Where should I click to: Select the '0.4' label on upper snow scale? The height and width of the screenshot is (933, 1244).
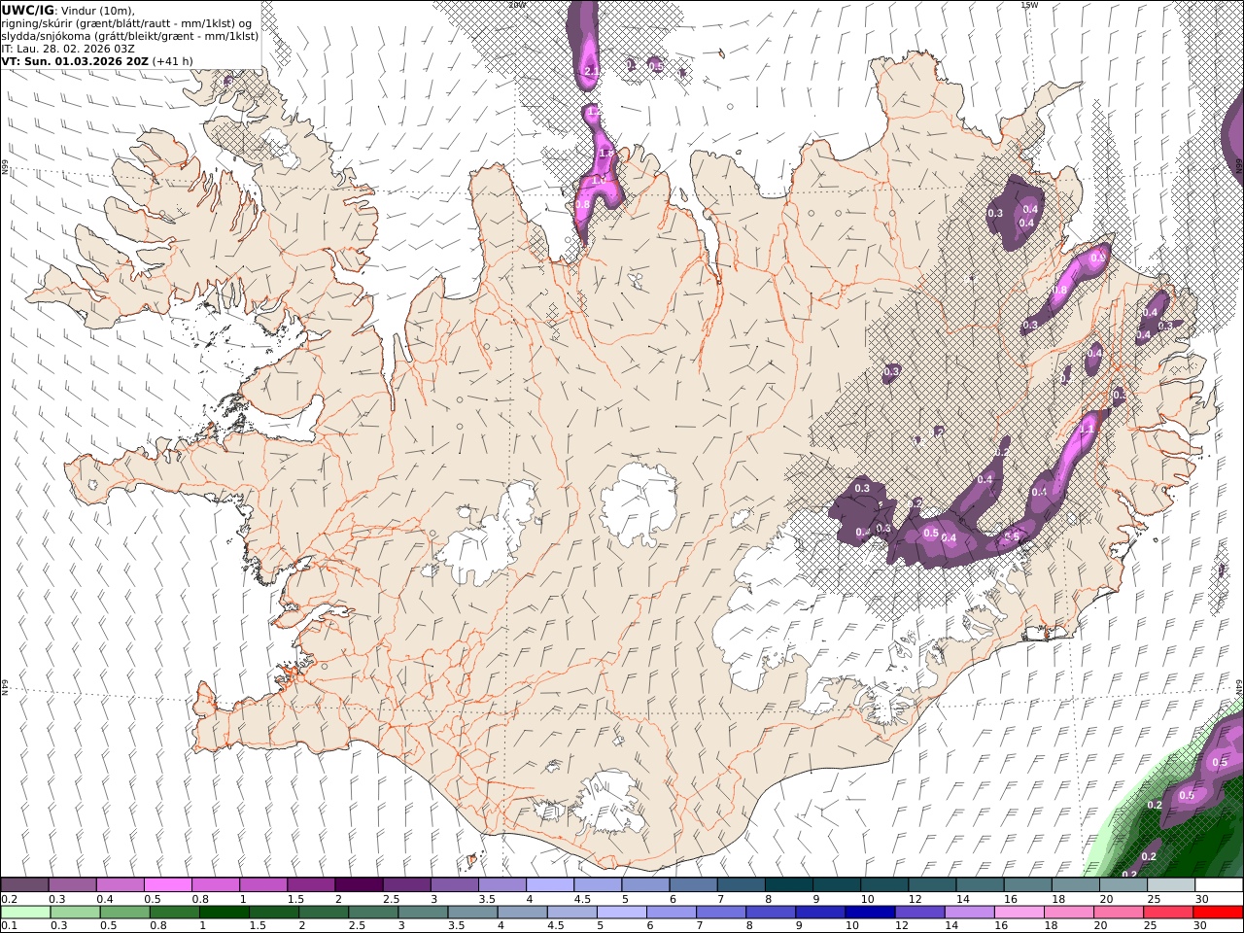pyautogui.click(x=105, y=899)
